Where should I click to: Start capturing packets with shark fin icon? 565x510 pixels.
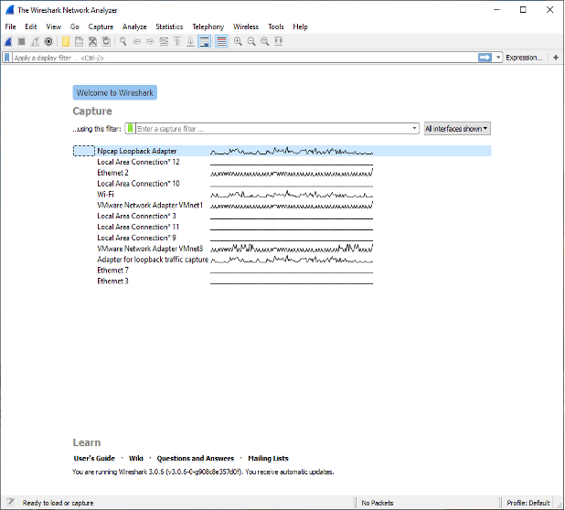tap(8, 42)
